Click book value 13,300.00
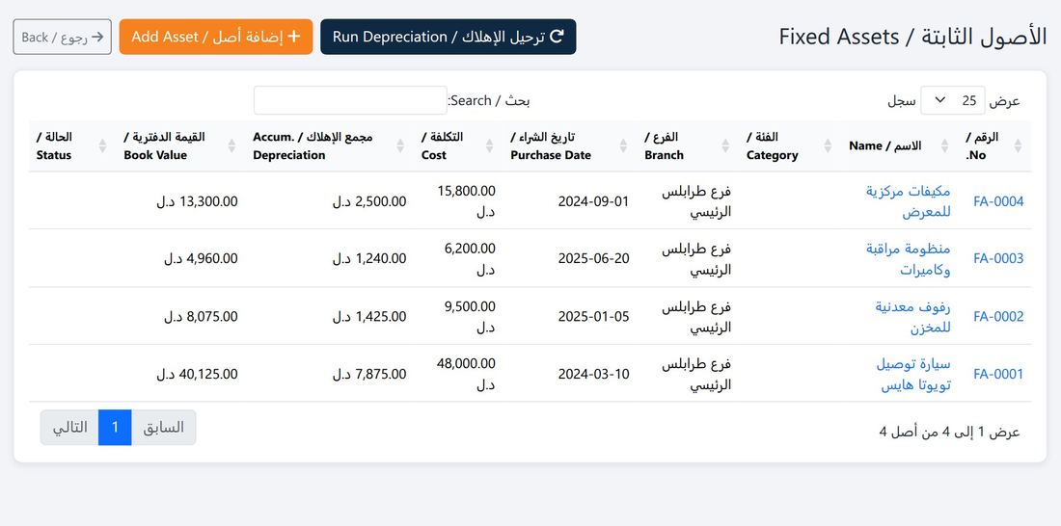1061x526 pixels. pyautogui.click(x=207, y=201)
